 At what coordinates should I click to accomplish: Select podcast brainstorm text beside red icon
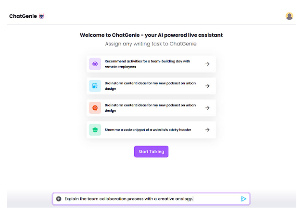point(148,108)
